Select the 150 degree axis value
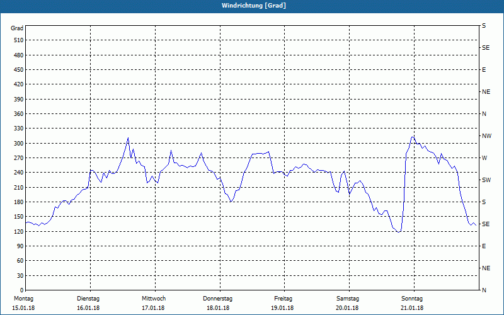The width and height of the screenshot is (504, 315). 19,217
